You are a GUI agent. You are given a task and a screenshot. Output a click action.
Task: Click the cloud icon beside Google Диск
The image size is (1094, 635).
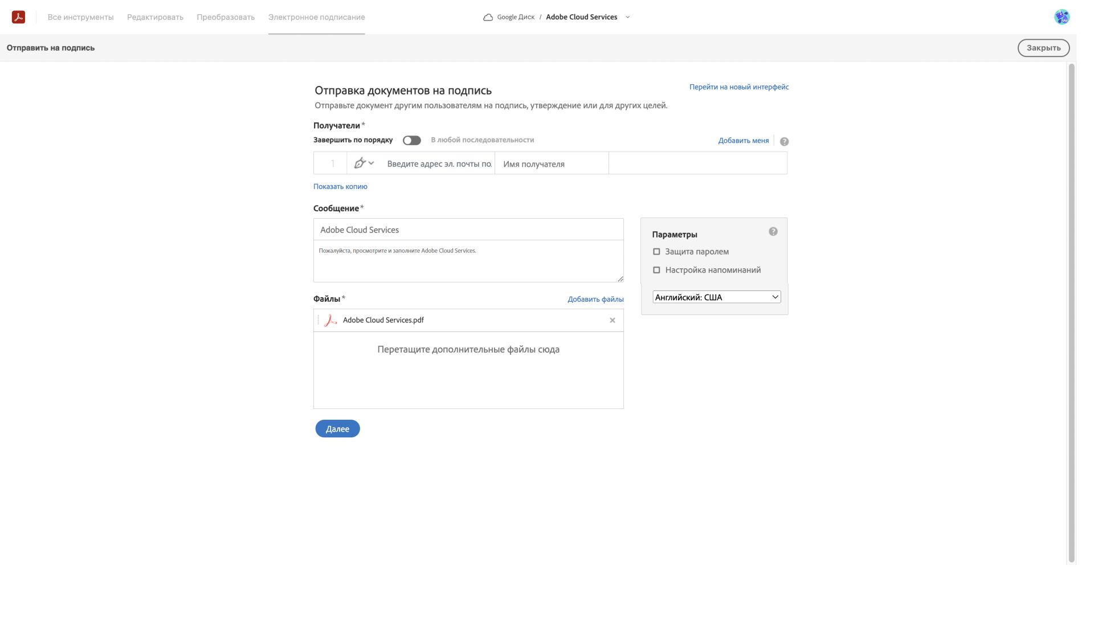[x=488, y=17]
